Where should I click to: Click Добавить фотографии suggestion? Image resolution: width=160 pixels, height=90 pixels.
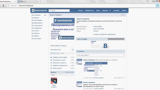click(x=60, y=57)
